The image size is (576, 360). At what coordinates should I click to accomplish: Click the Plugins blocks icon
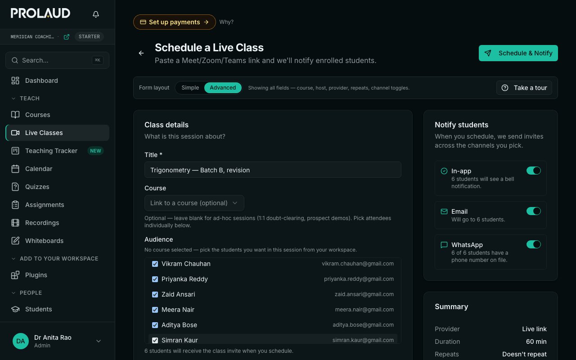click(15, 275)
